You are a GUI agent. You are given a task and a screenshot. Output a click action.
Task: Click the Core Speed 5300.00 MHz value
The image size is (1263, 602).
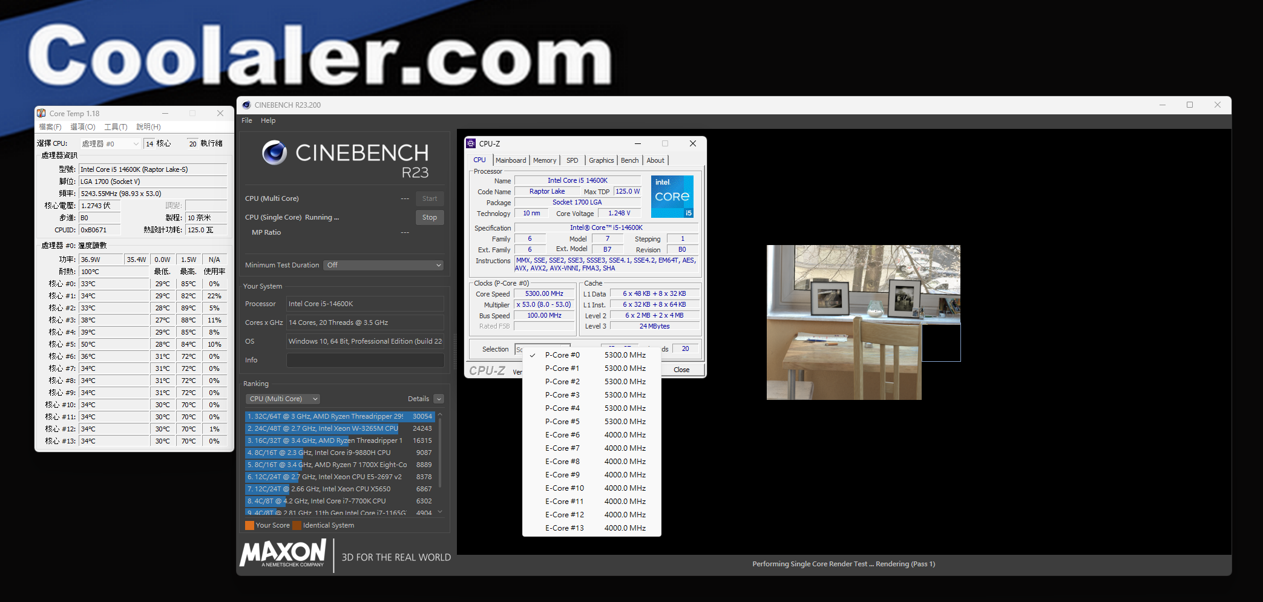[x=544, y=293]
